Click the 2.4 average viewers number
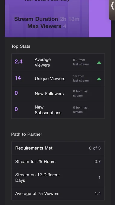 coord(18,61)
